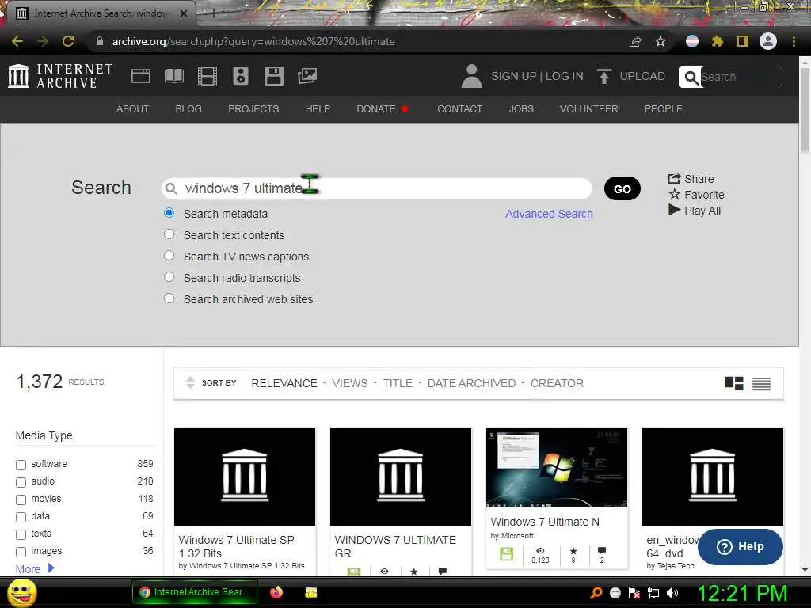Viewport: 811px width, 608px height.
Task: Open Chrome profile avatar icon
Action: (768, 41)
